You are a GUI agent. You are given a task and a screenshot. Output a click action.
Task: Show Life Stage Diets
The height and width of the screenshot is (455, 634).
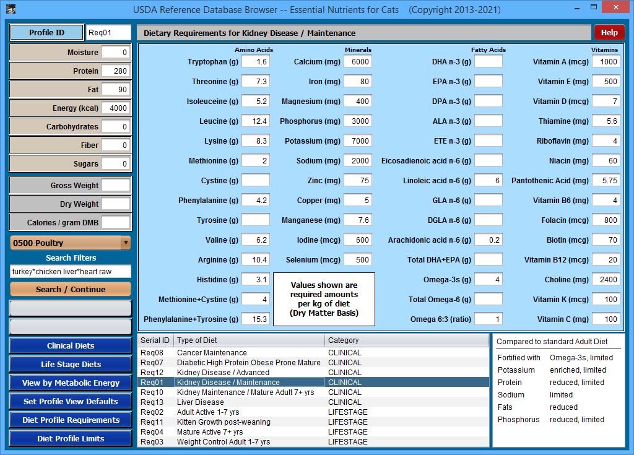71,364
